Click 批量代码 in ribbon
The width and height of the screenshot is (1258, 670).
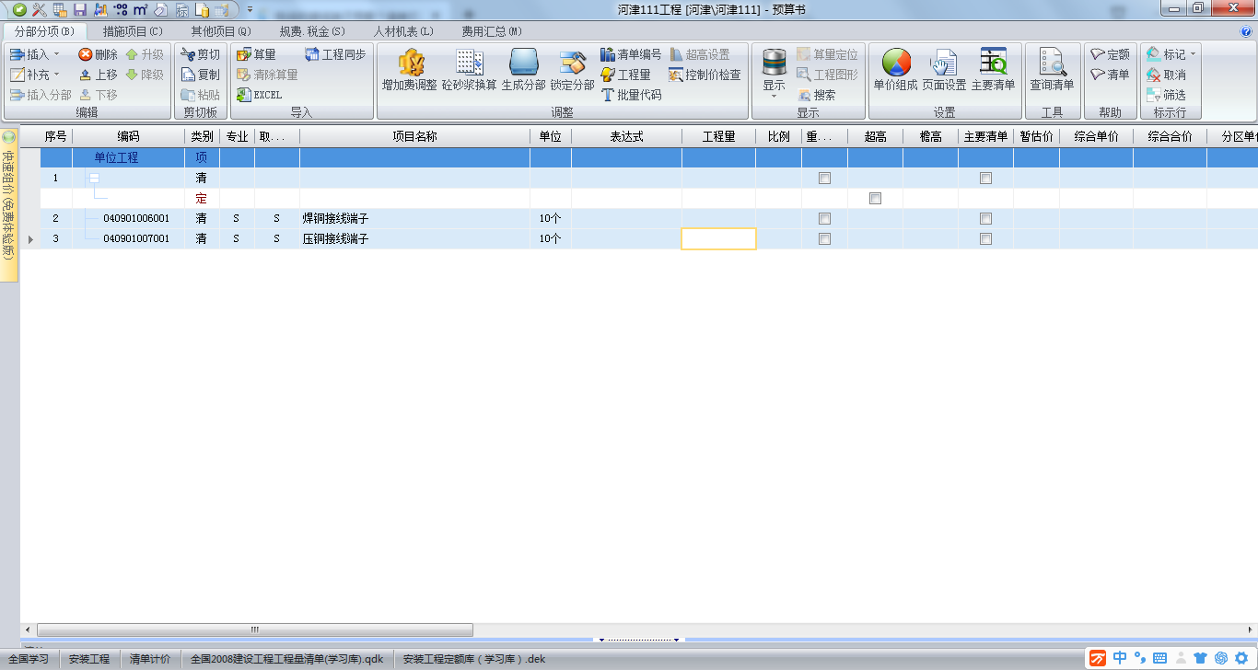(x=631, y=95)
